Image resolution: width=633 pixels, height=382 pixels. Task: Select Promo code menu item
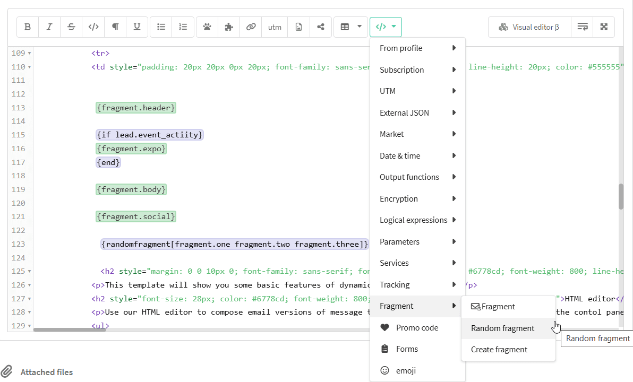click(x=417, y=327)
